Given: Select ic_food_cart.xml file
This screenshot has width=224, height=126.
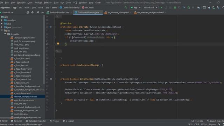Looking at the screenshot, I should click(x=21, y=62).
